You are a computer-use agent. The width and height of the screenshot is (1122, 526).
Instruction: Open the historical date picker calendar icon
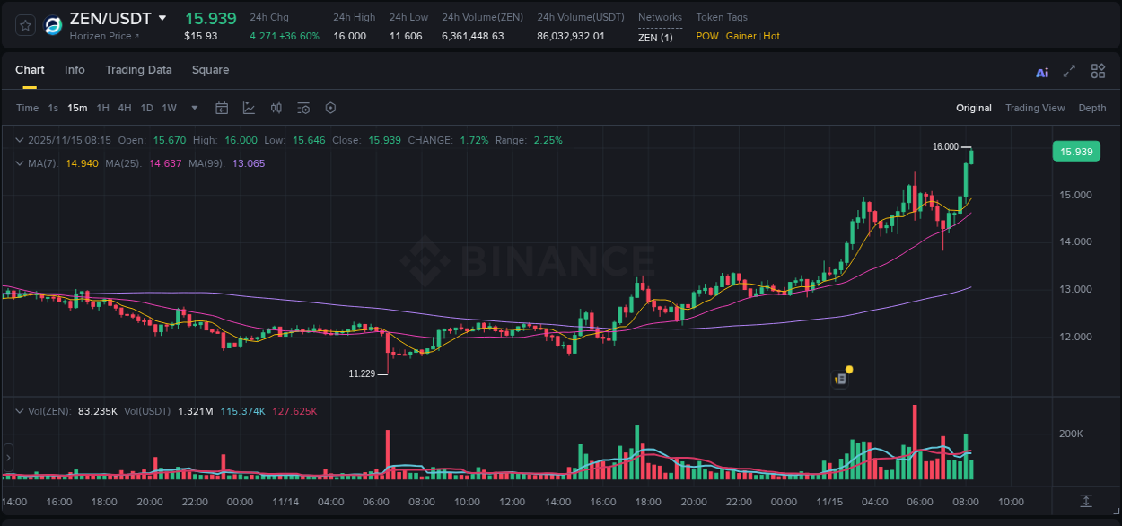(222, 108)
